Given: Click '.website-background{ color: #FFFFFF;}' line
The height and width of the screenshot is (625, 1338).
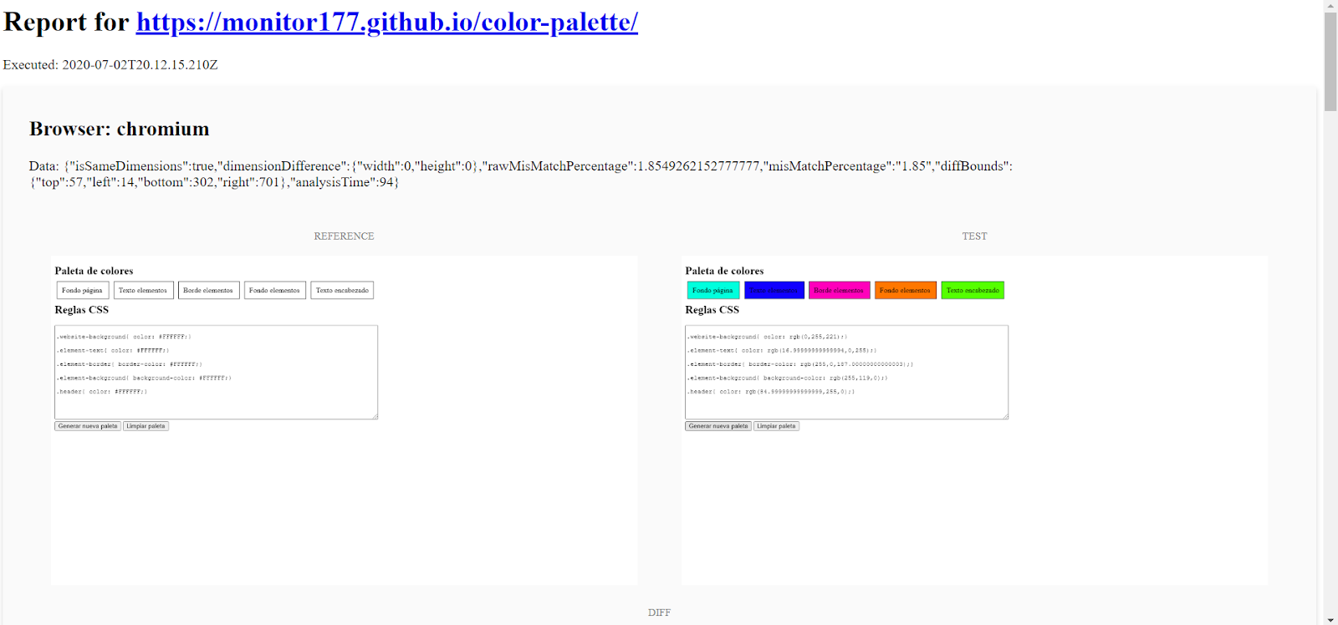Looking at the screenshot, I should 124,337.
